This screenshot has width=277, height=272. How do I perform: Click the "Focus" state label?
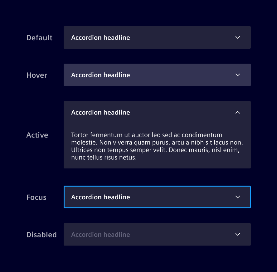coord(36,197)
